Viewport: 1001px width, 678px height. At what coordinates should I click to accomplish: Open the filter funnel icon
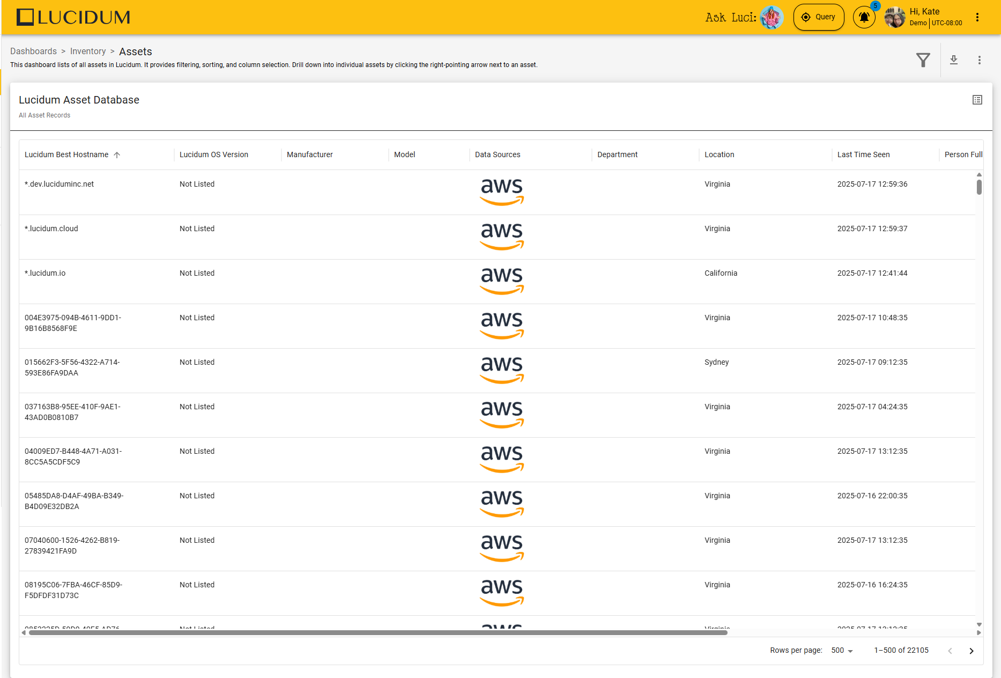(923, 60)
